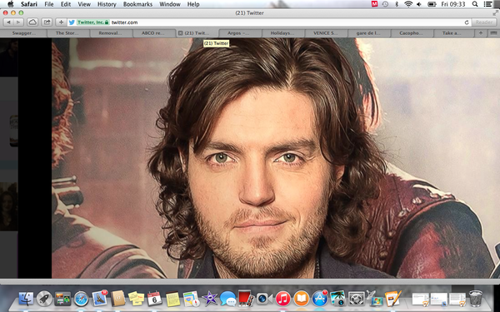Open the Wi-Fi status menu
Viewport: 500px width, 312px height.
408,4
